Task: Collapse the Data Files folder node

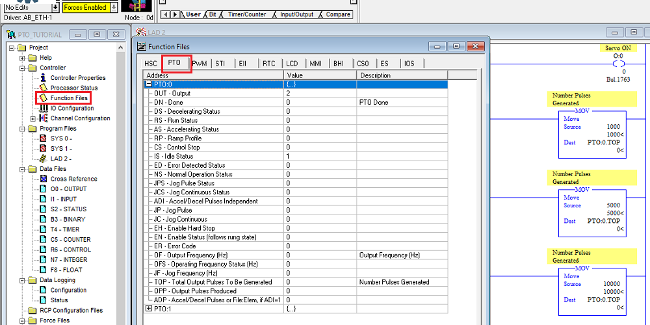Action: pos(22,169)
